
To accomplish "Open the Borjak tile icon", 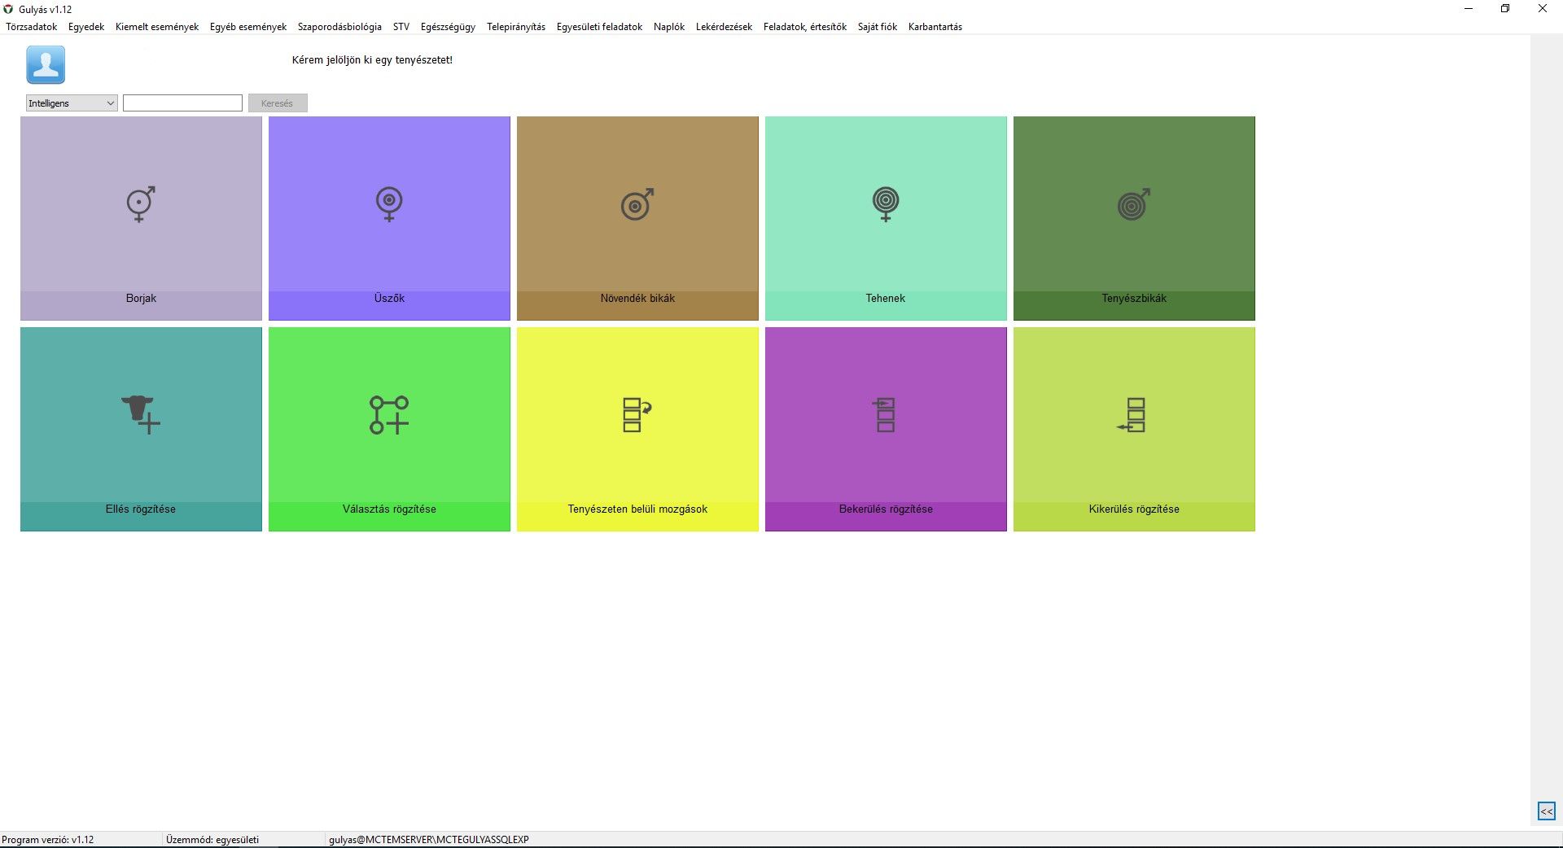I will pos(141,204).
